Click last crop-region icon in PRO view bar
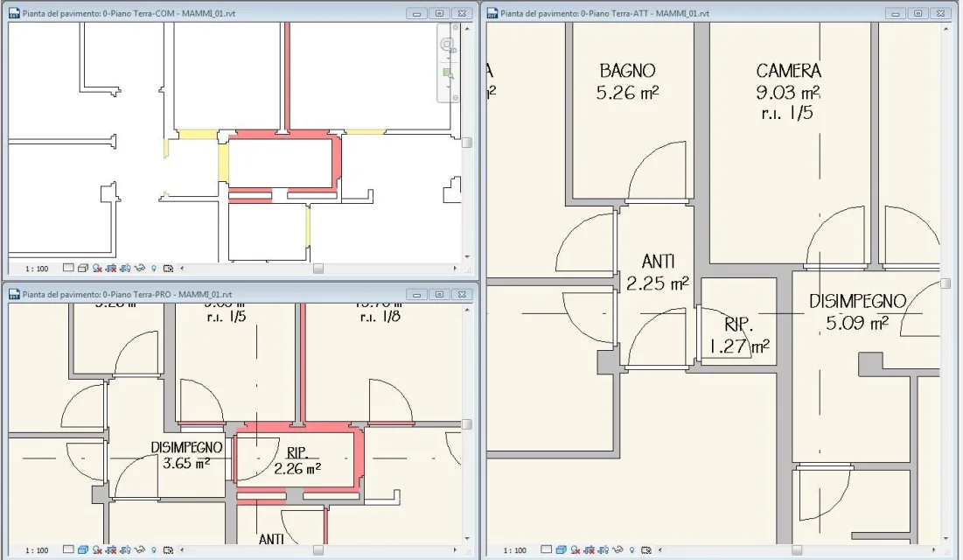Viewport: 963px width, 560px height. (168, 549)
